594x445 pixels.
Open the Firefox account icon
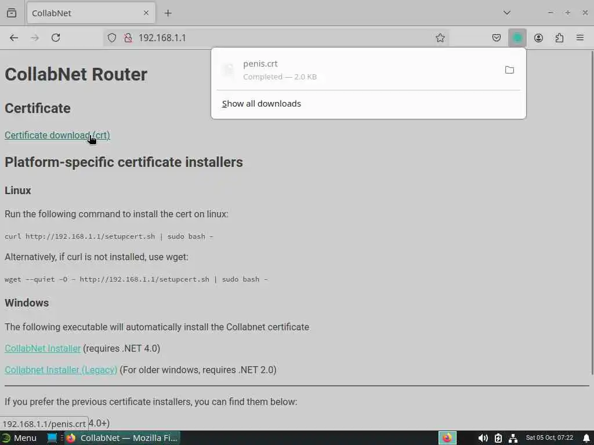point(538,38)
